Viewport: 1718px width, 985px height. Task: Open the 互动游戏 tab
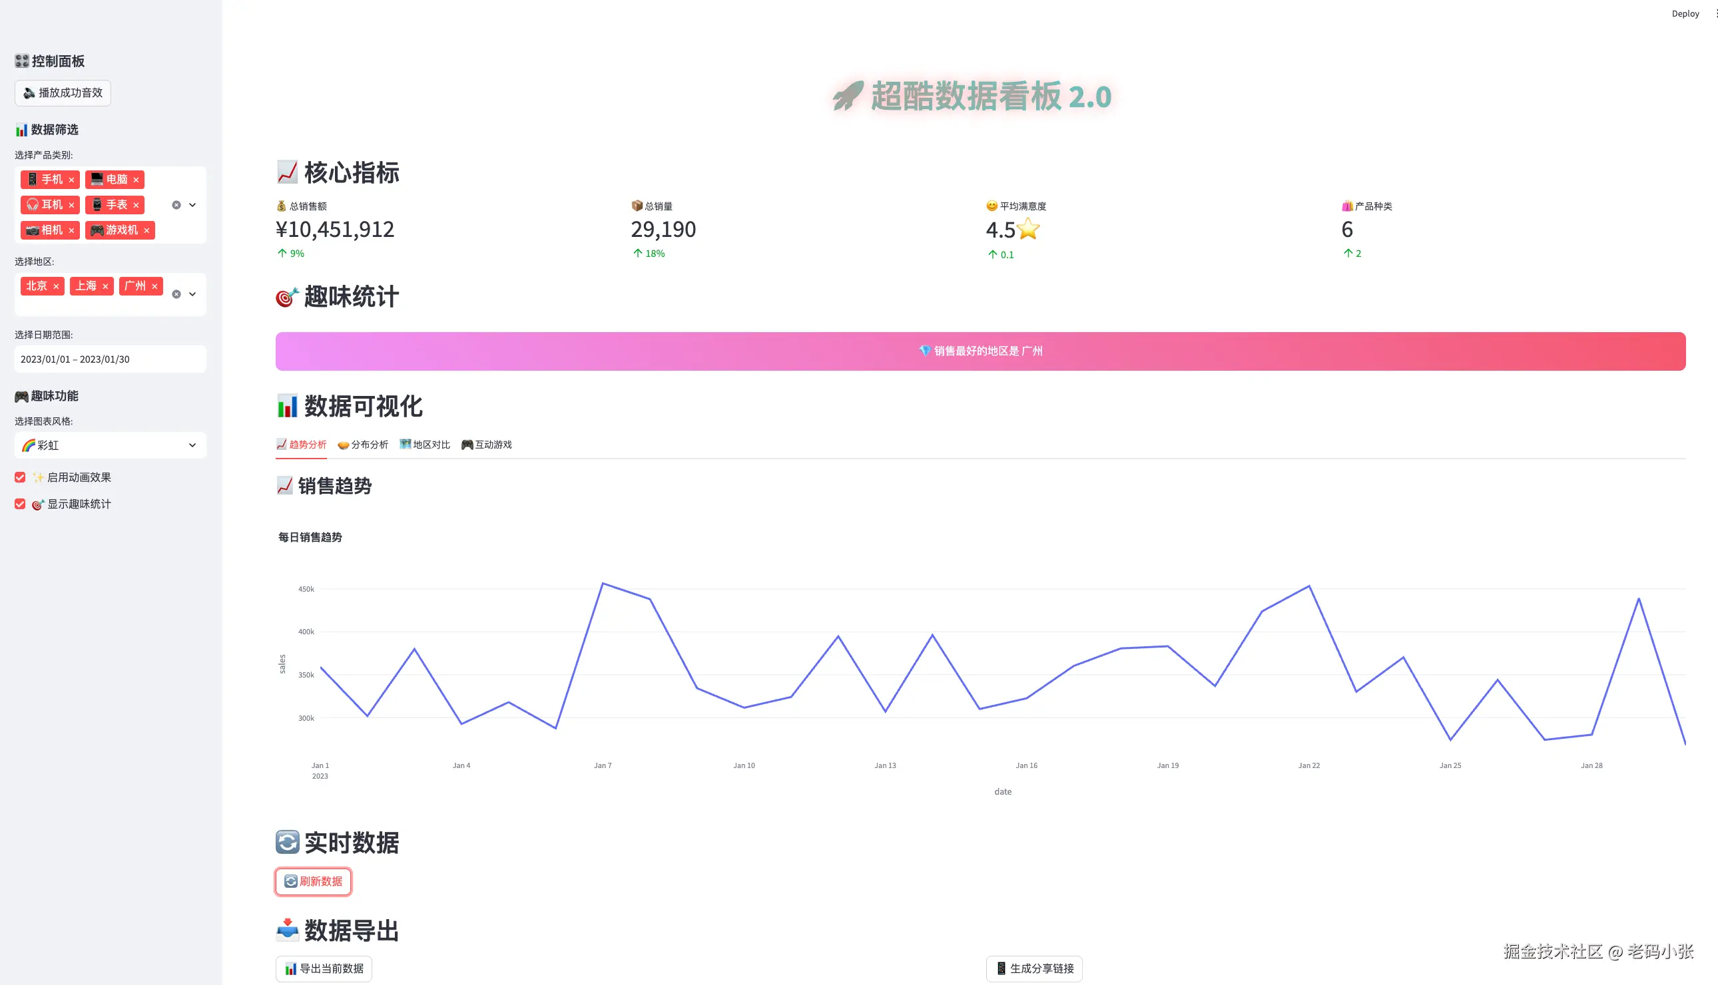[x=486, y=445]
